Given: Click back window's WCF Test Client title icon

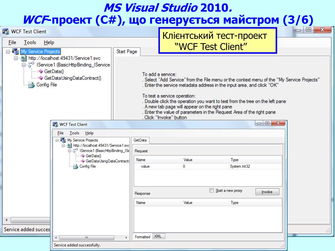Looking at the screenshot, I should (x=6, y=32).
